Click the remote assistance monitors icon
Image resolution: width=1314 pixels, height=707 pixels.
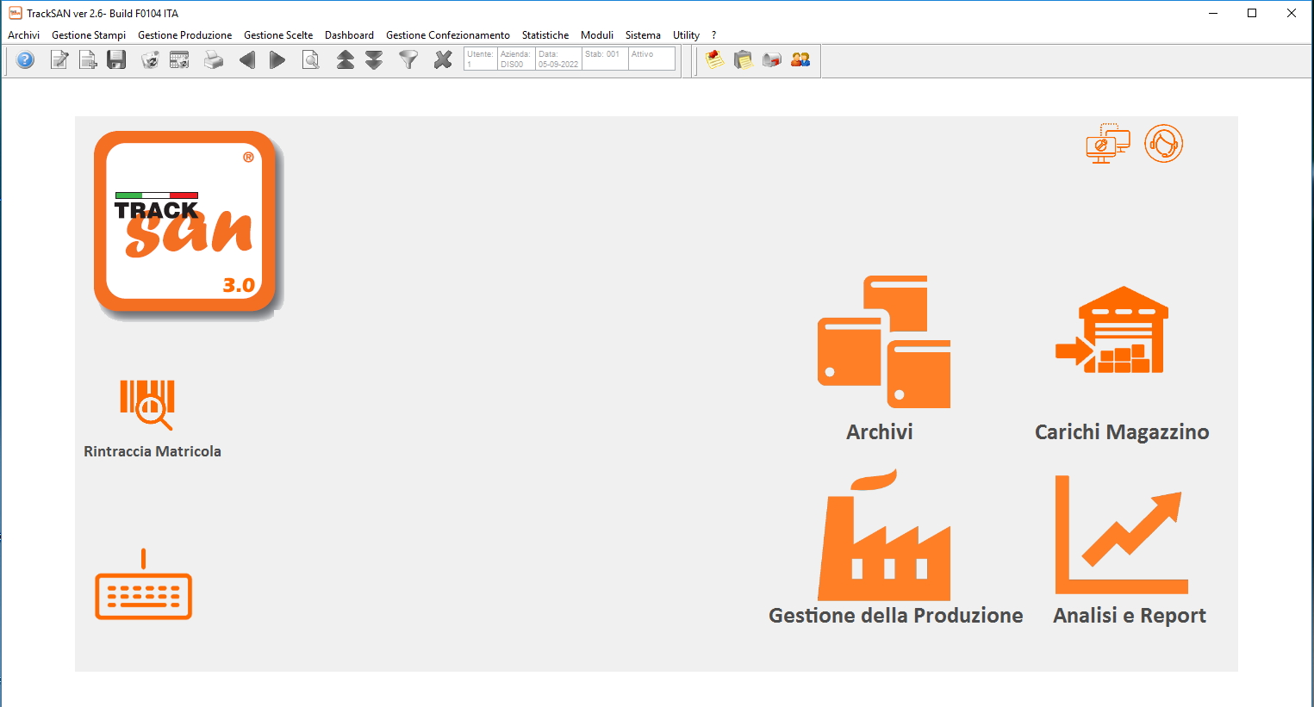point(1107,144)
